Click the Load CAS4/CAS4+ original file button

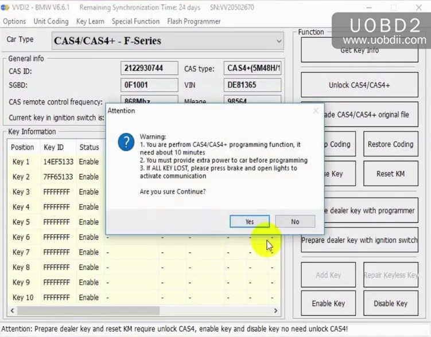click(x=371, y=115)
